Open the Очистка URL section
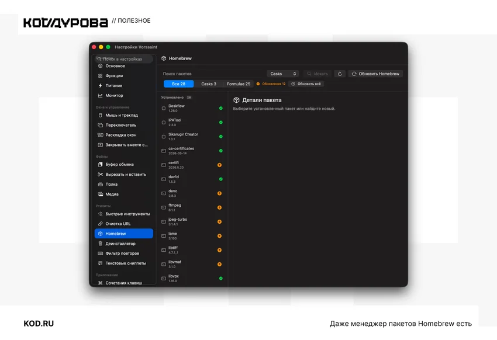 coord(123,224)
